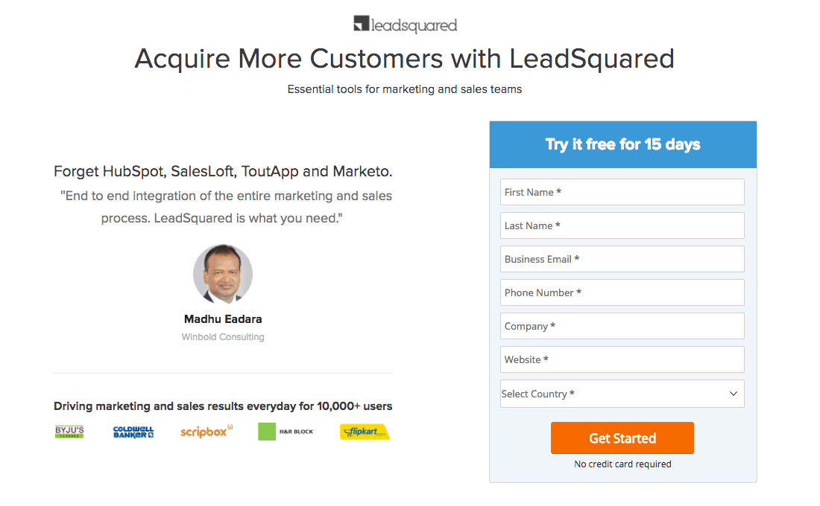Screen dimensions: 820x506
Task: Click the First Name field
Action: pos(622,191)
